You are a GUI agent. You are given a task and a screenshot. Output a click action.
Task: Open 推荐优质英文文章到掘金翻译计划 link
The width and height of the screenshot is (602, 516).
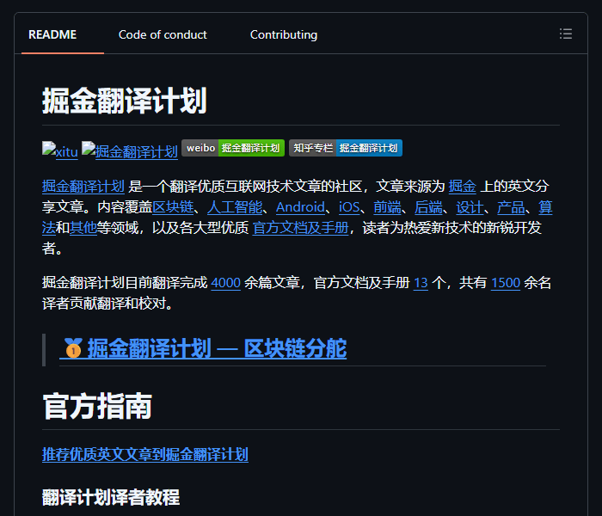pos(145,454)
